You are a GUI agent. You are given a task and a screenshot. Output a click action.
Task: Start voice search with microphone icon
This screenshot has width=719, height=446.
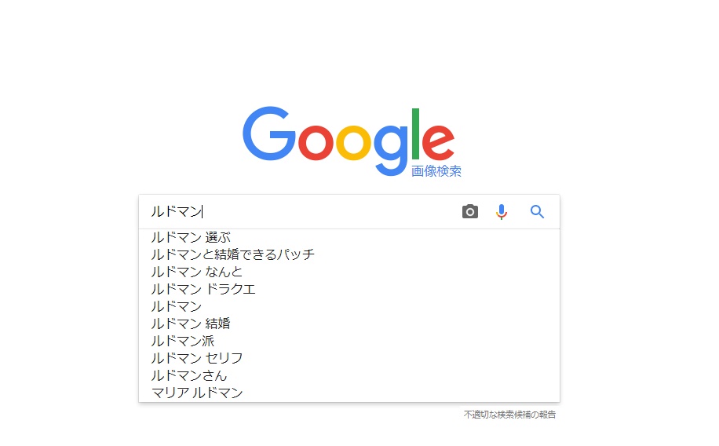502,211
